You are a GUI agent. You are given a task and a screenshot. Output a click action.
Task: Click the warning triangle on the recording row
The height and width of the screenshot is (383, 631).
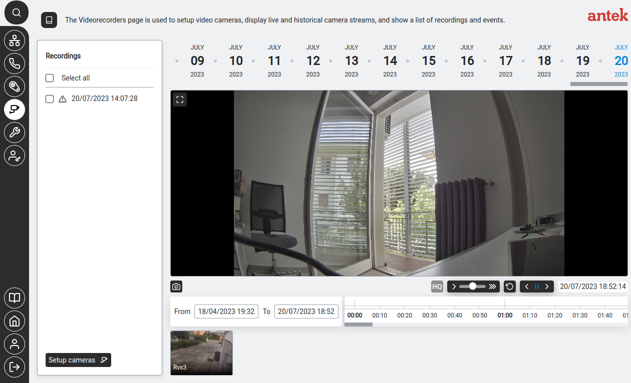[63, 99]
